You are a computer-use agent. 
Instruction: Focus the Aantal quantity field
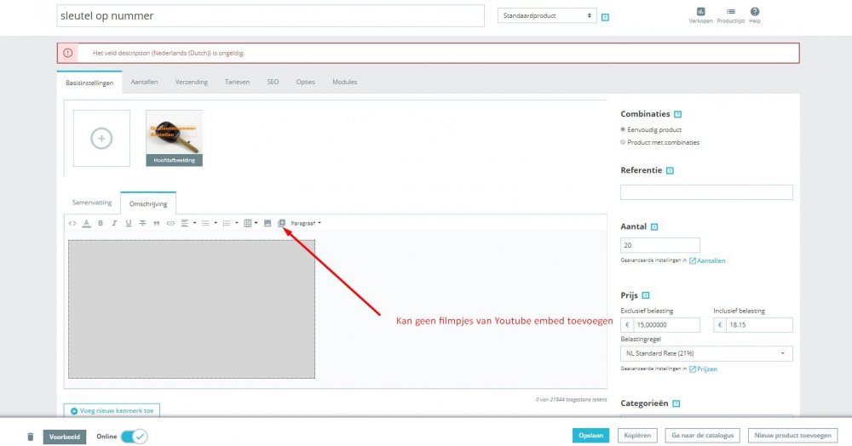click(660, 245)
